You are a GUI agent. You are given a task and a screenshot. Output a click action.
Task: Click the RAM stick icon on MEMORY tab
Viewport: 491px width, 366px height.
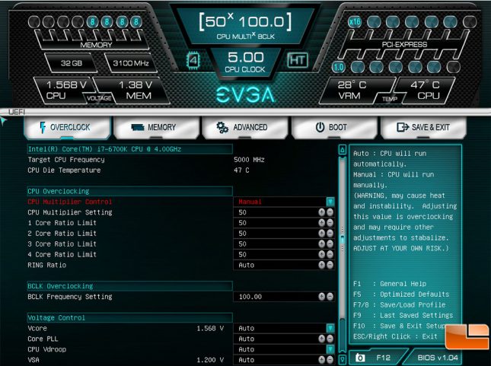(138, 127)
